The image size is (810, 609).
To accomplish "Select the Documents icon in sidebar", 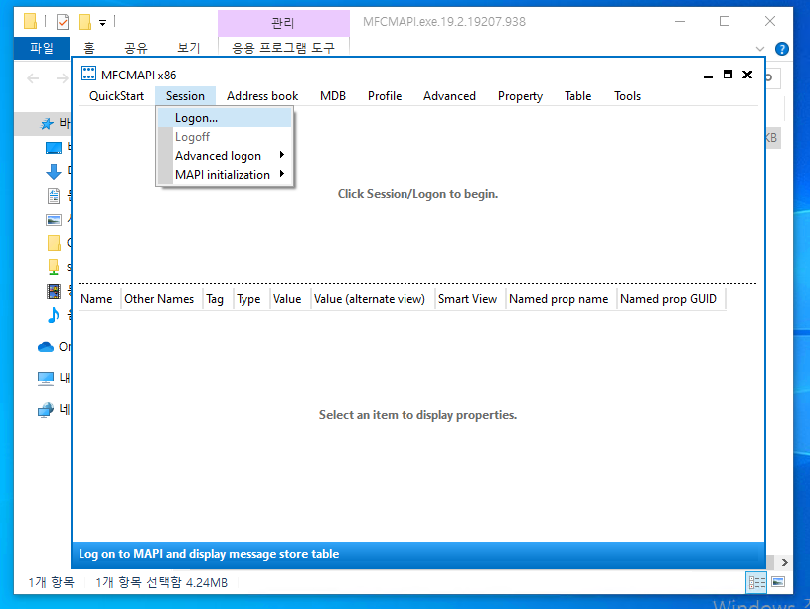I will click(x=54, y=196).
